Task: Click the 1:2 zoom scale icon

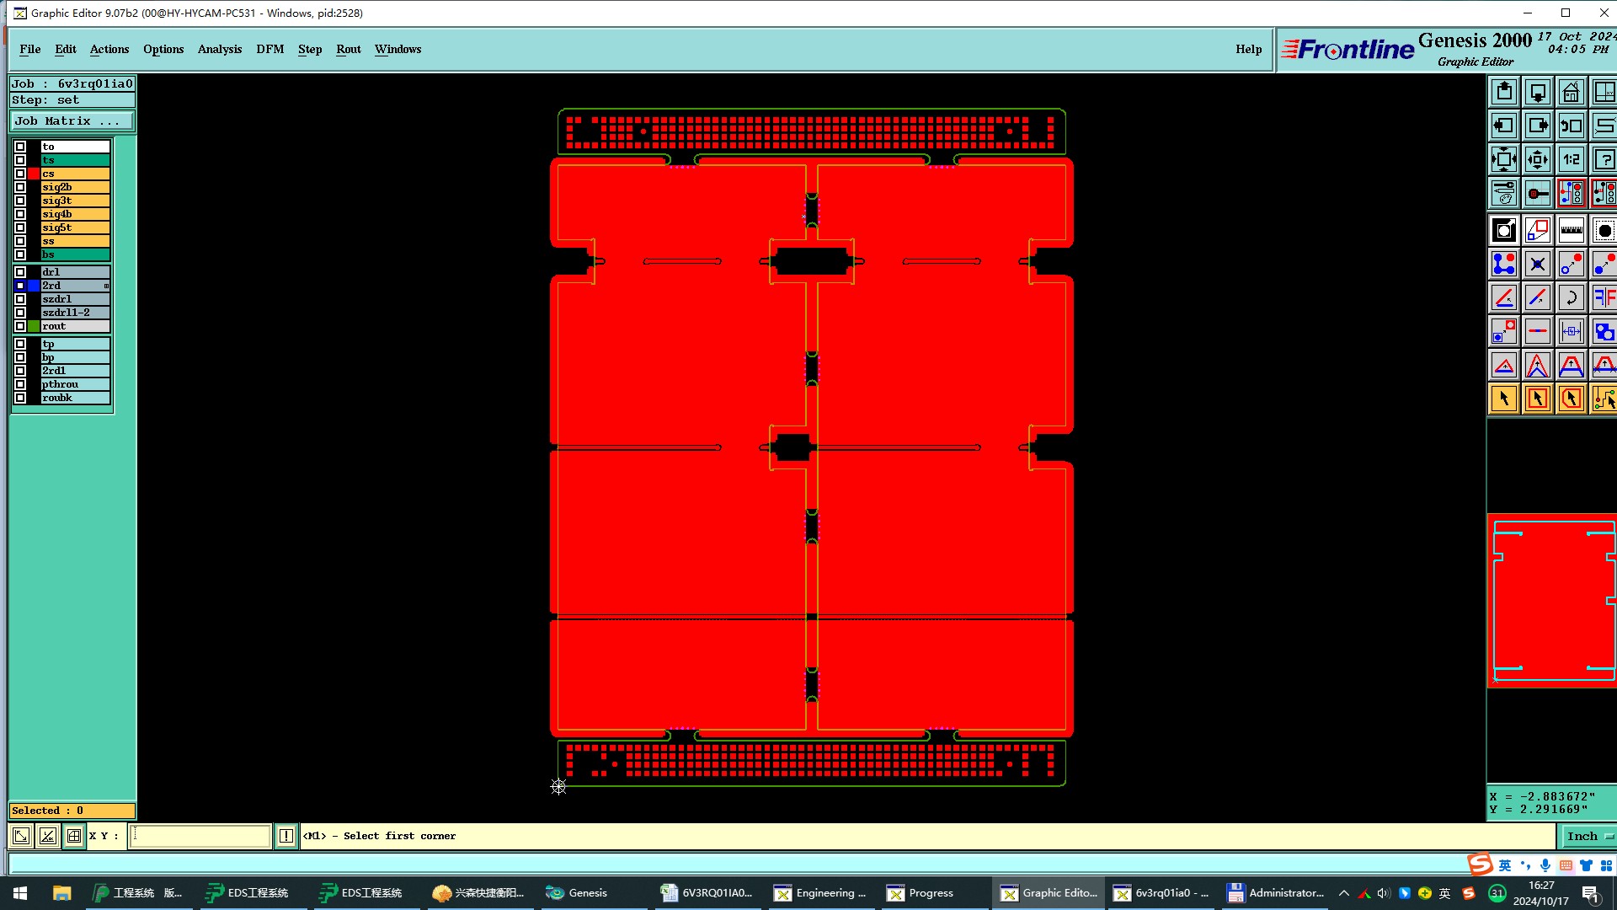Action: [x=1571, y=159]
